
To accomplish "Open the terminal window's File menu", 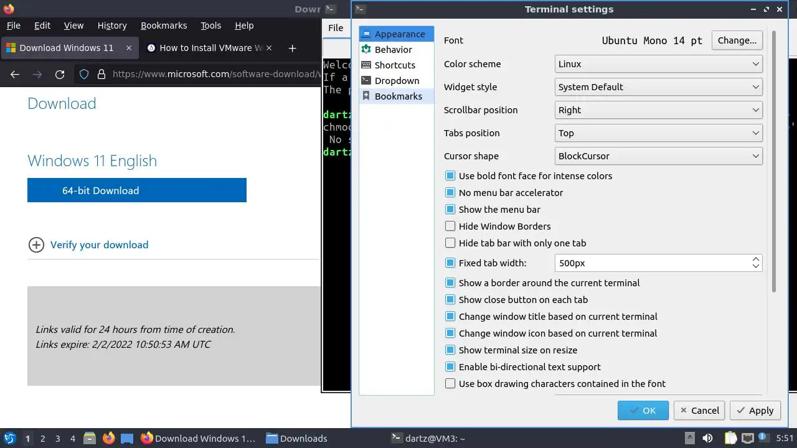I will click(x=336, y=27).
